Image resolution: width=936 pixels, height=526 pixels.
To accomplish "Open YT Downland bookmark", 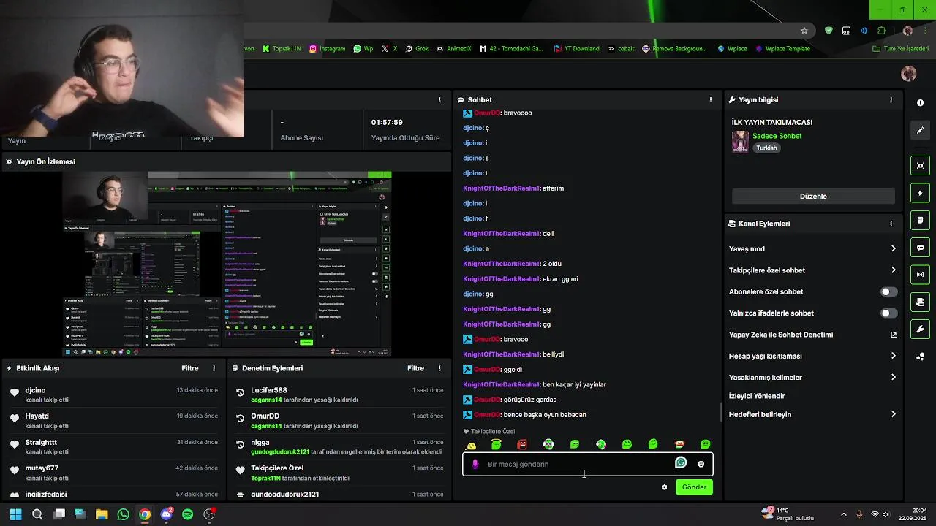I will (x=576, y=48).
